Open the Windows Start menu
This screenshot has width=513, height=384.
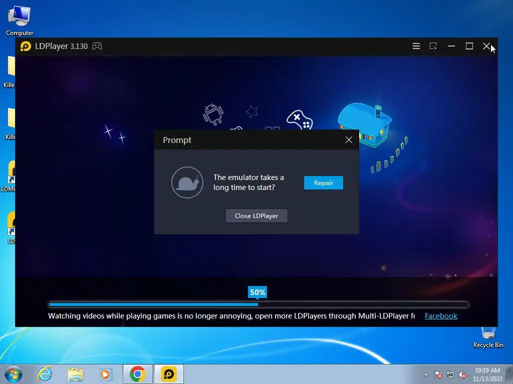(x=14, y=374)
